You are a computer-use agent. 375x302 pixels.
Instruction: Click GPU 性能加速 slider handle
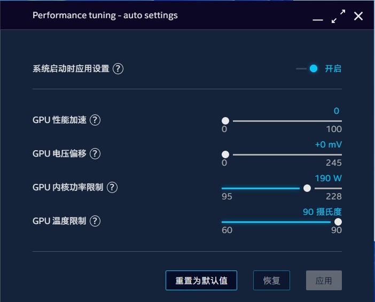[225, 121]
